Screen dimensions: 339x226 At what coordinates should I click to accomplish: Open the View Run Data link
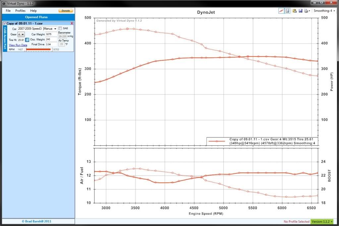pyautogui.click(x=18, y=45)
